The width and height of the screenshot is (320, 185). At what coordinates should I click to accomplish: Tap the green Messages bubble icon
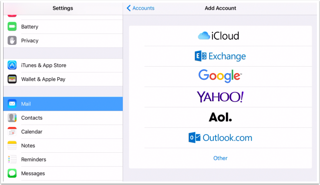12,173
